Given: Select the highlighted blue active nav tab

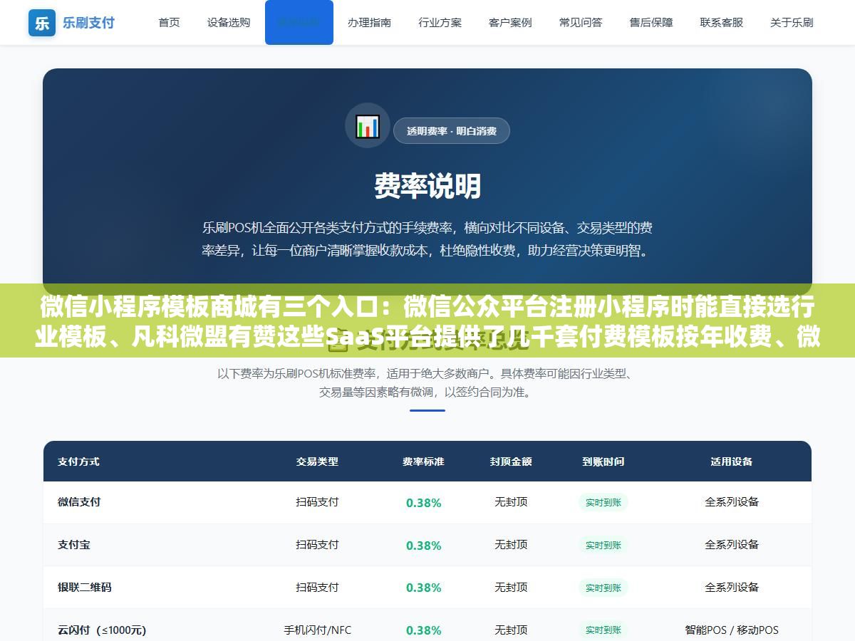Looking at the screenshot, I should point(299,22).
